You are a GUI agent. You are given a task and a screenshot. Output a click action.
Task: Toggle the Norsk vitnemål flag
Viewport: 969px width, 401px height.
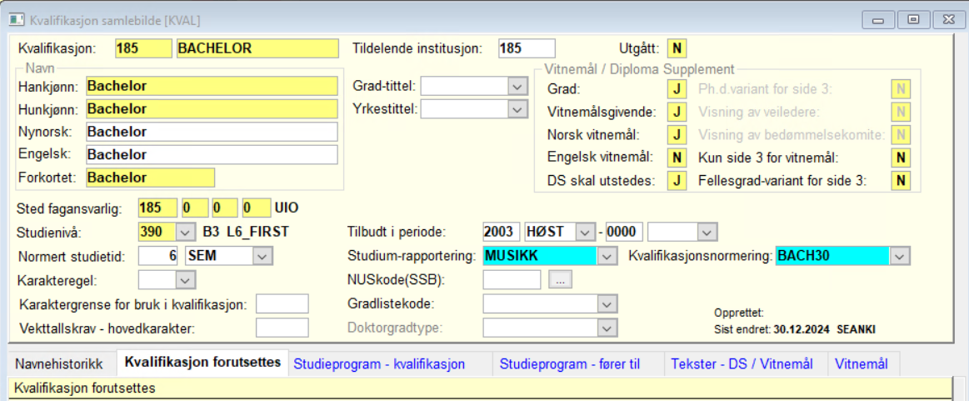677,135
